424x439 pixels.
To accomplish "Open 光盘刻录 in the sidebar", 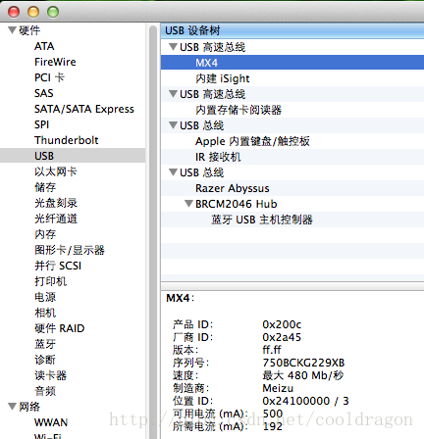I will point(56,203).
